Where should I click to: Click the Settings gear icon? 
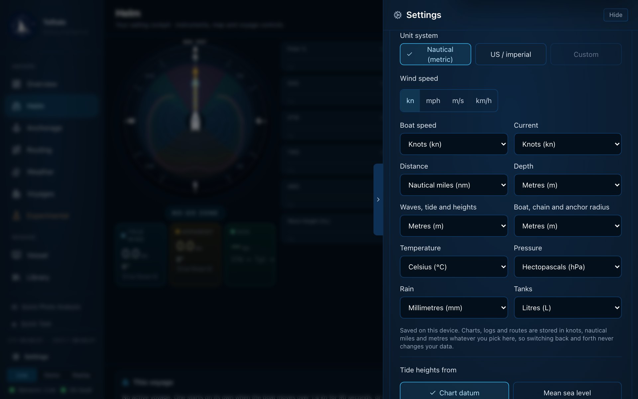pyautogui.click(x=397, y=15)
